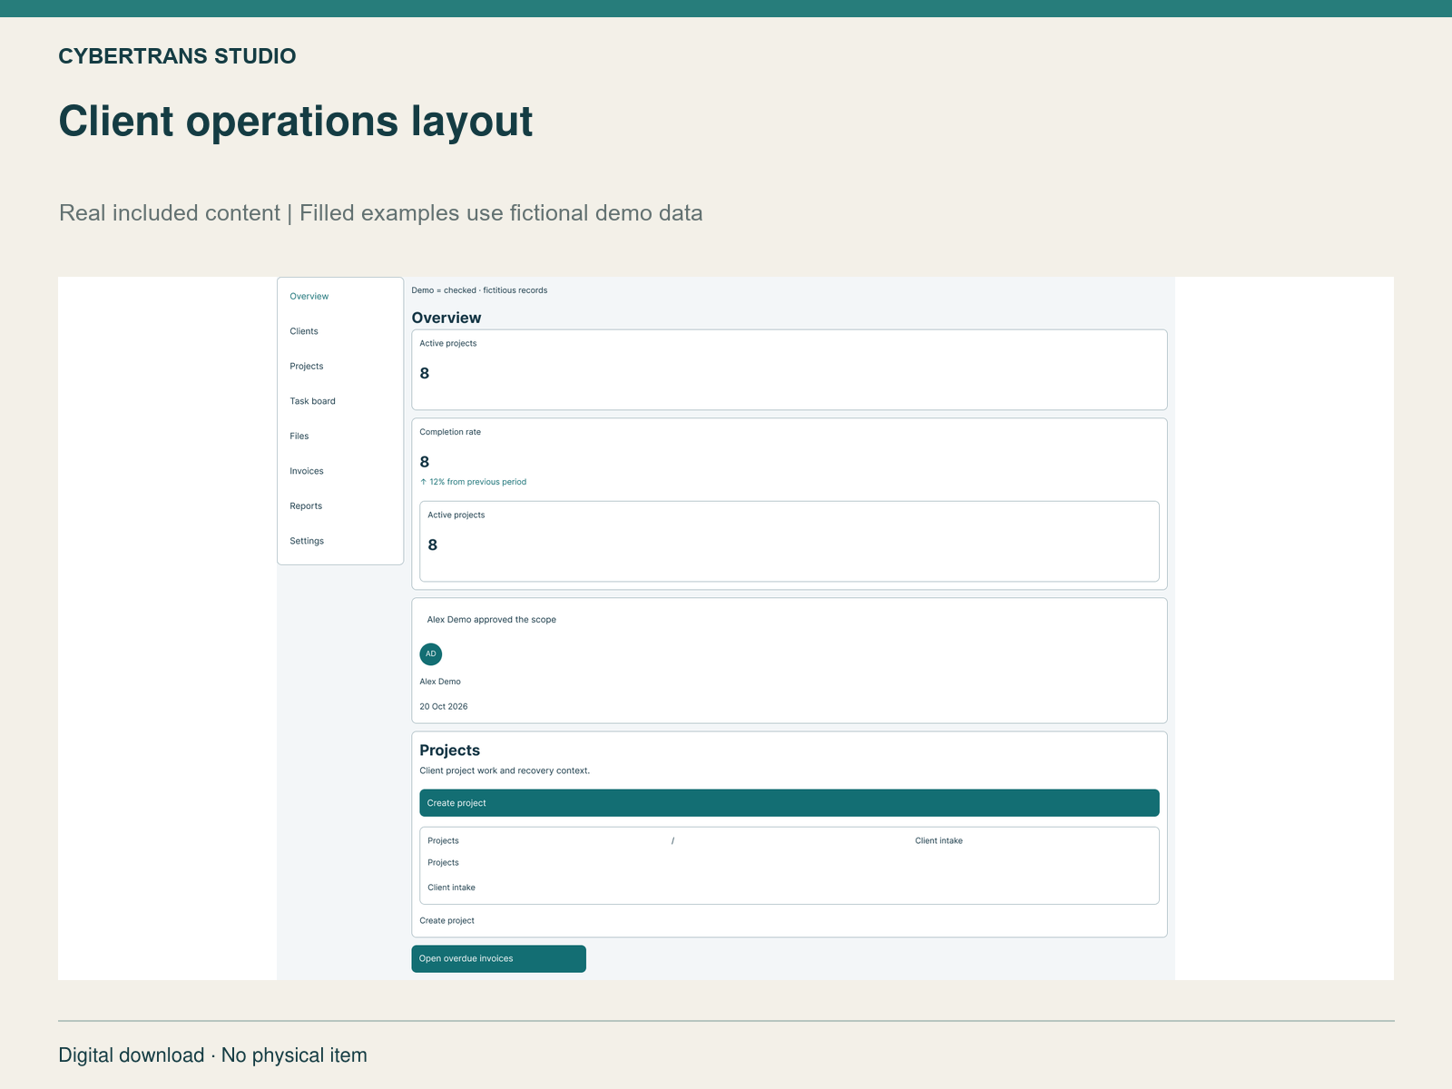Click the Overview page heading
This screenshot has width=1452, height=1089.
pyautogui.click(x=446, y=318)
